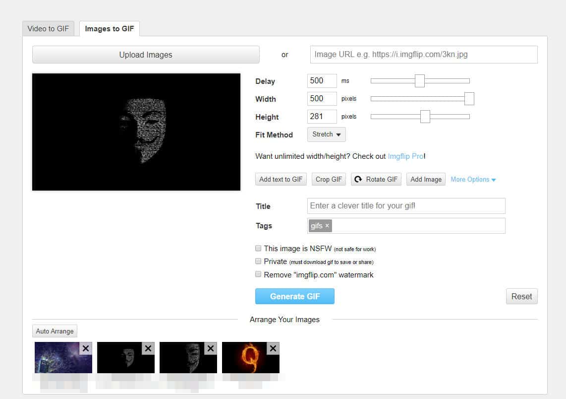
Task: Click the Width slider handle
Action: (469, 99)
